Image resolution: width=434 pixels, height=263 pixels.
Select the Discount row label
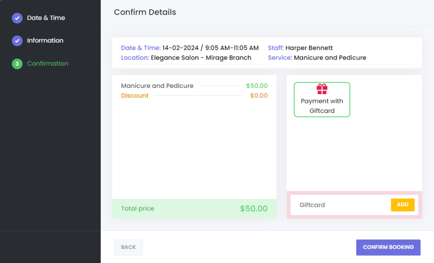135,96
